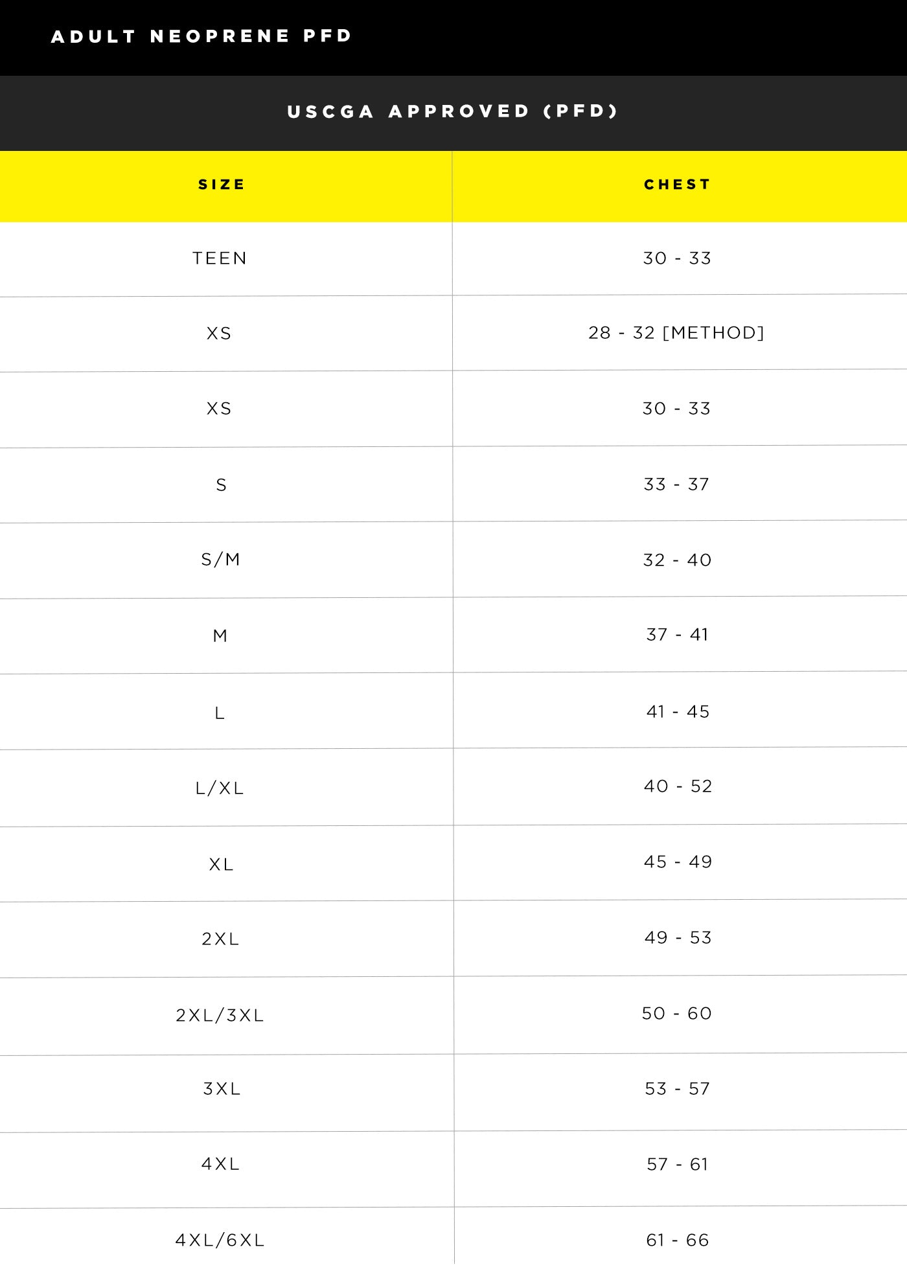Select the TEEN size row
This screenshot has width=907, height=1271.
[x=454, y=258]
